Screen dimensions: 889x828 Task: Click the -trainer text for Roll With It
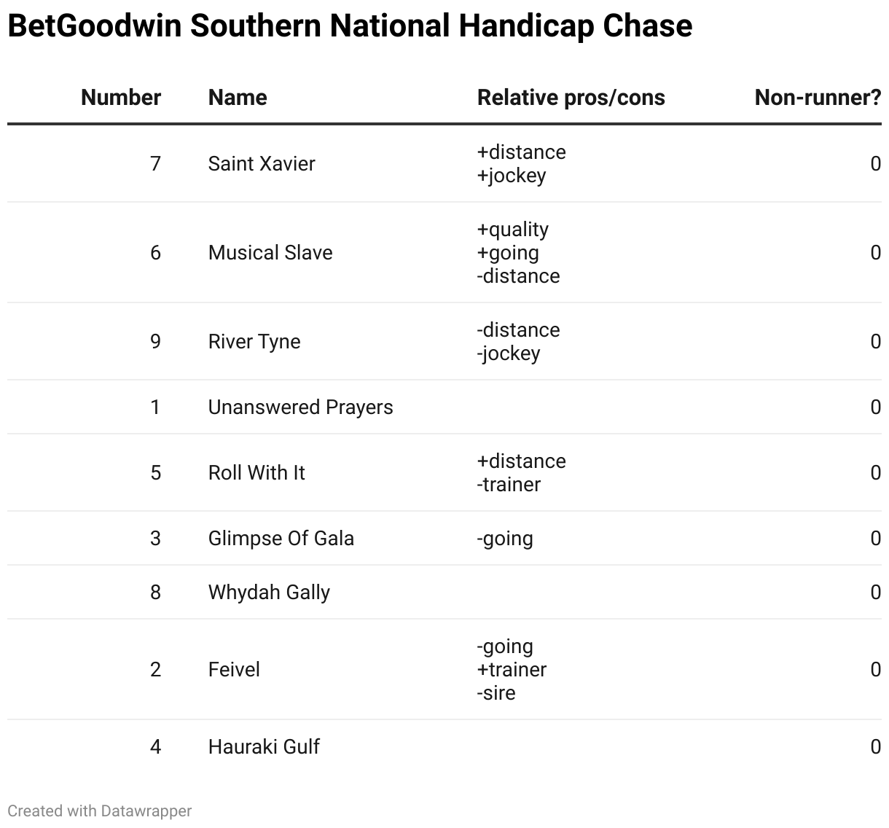point(509,484)
